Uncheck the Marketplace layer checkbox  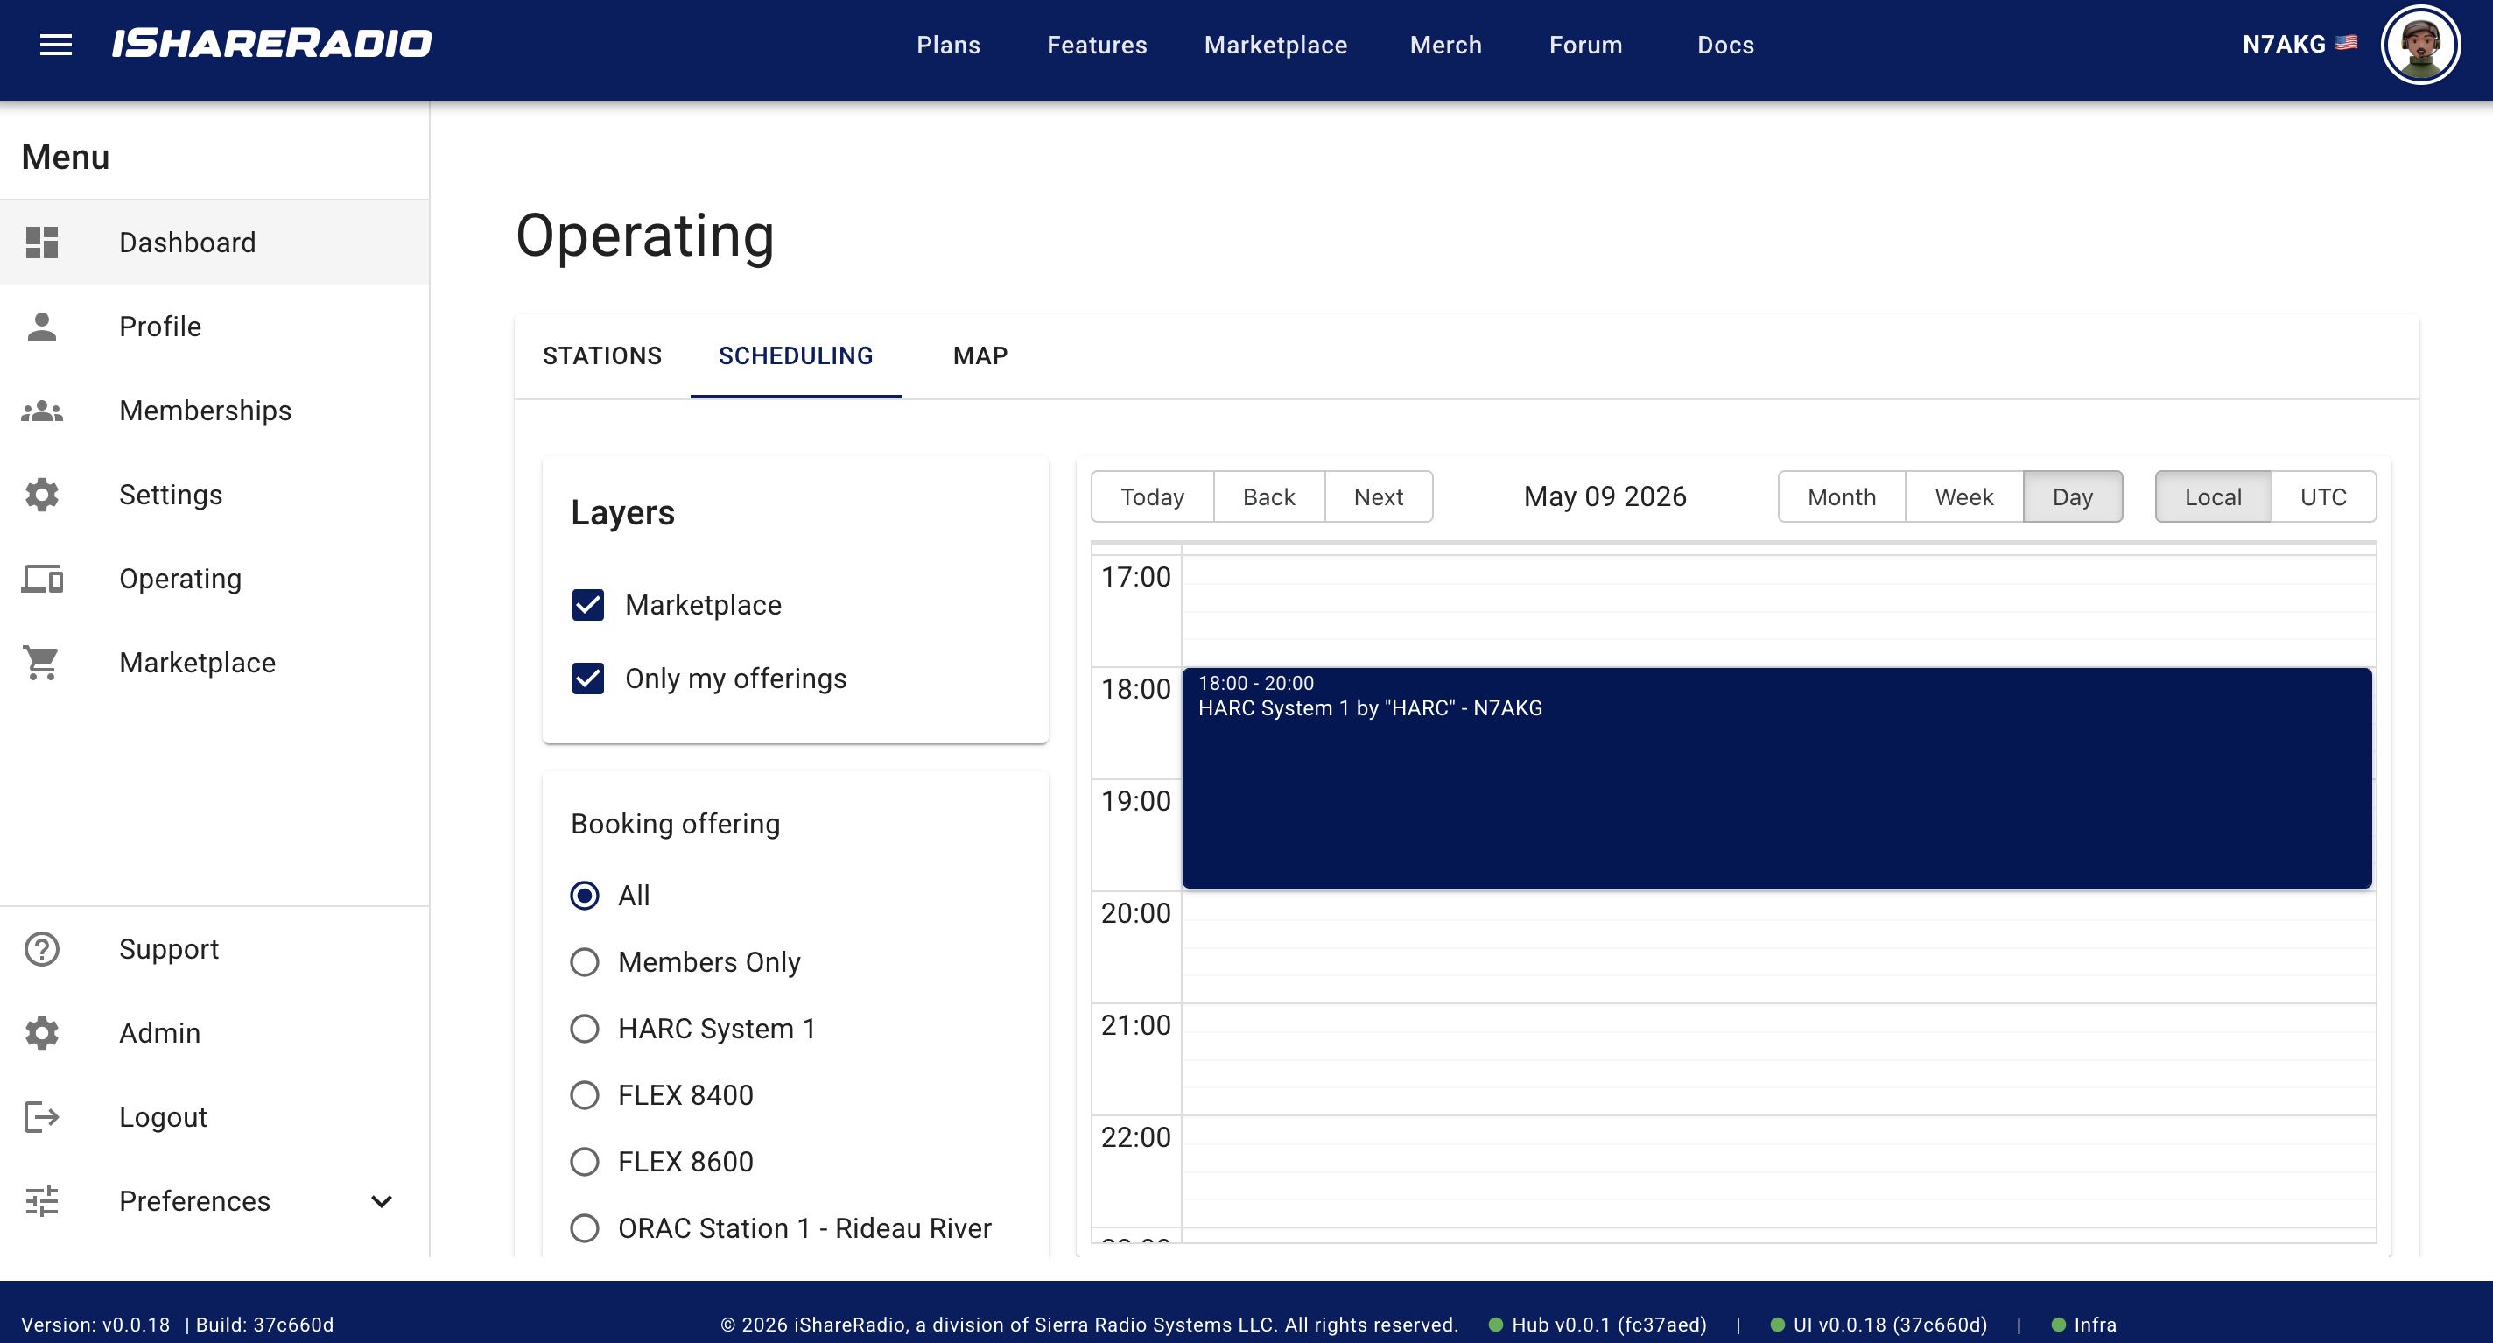pos(587,605)
